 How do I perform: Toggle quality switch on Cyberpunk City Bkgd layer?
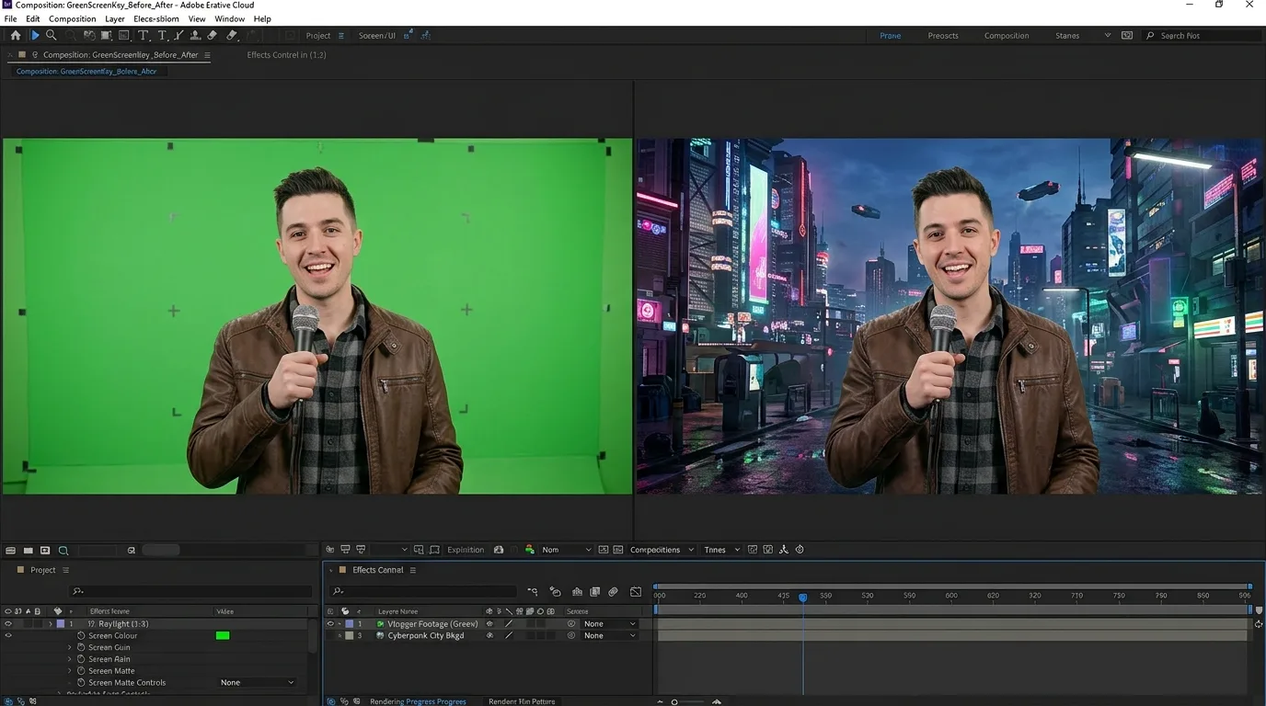(x=509, y=636)
